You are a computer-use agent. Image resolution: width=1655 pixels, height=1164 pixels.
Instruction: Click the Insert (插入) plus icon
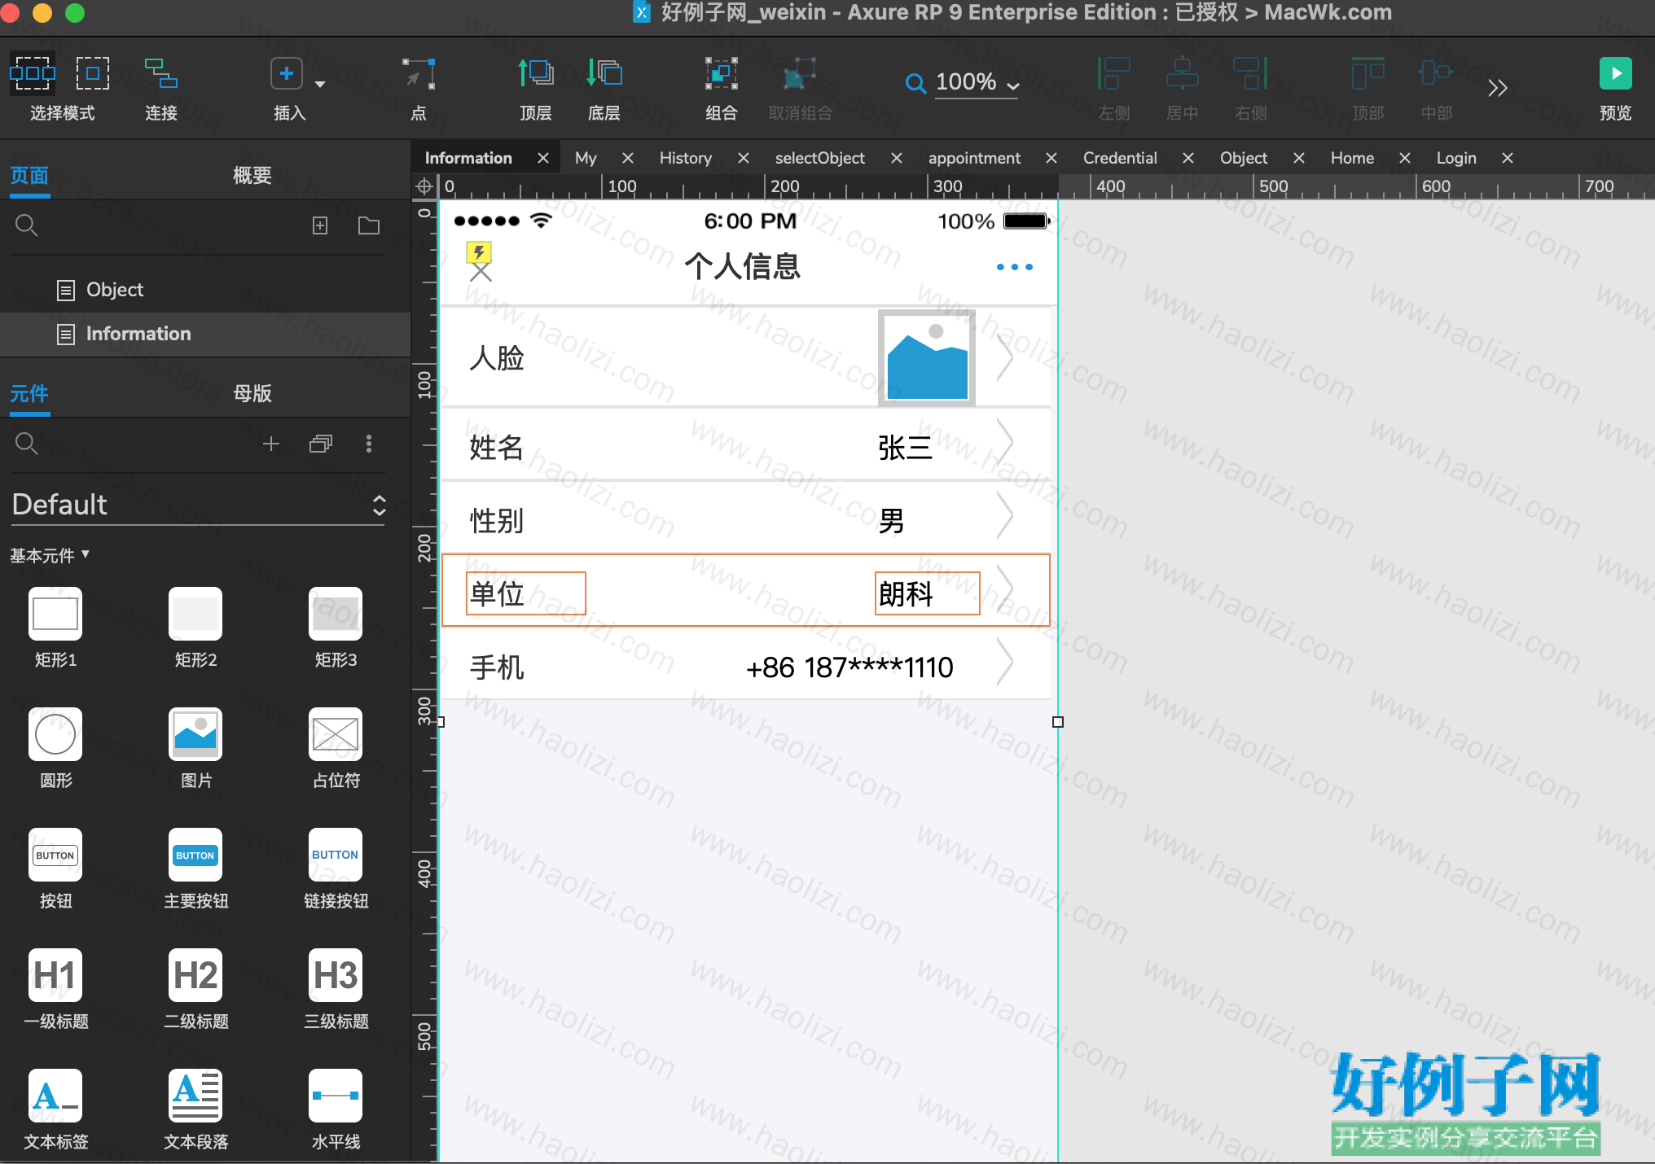click(x=286, y=73)
